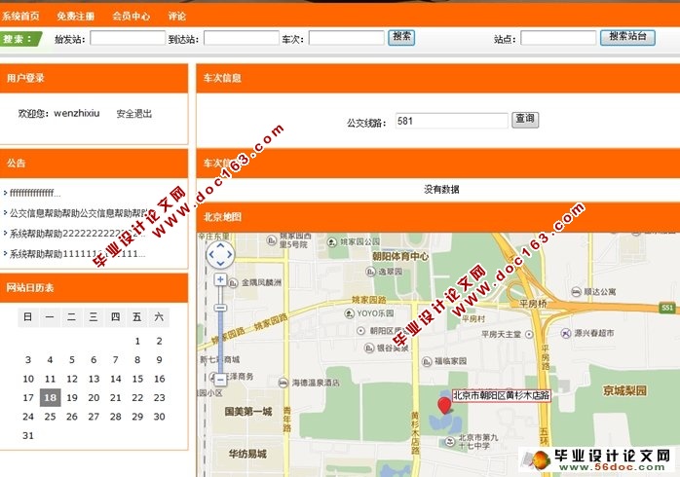Image resolution: width=680 pixels, height=477 pixels.
Task: Zoom in with map plus button
Action: click(220, 279)
